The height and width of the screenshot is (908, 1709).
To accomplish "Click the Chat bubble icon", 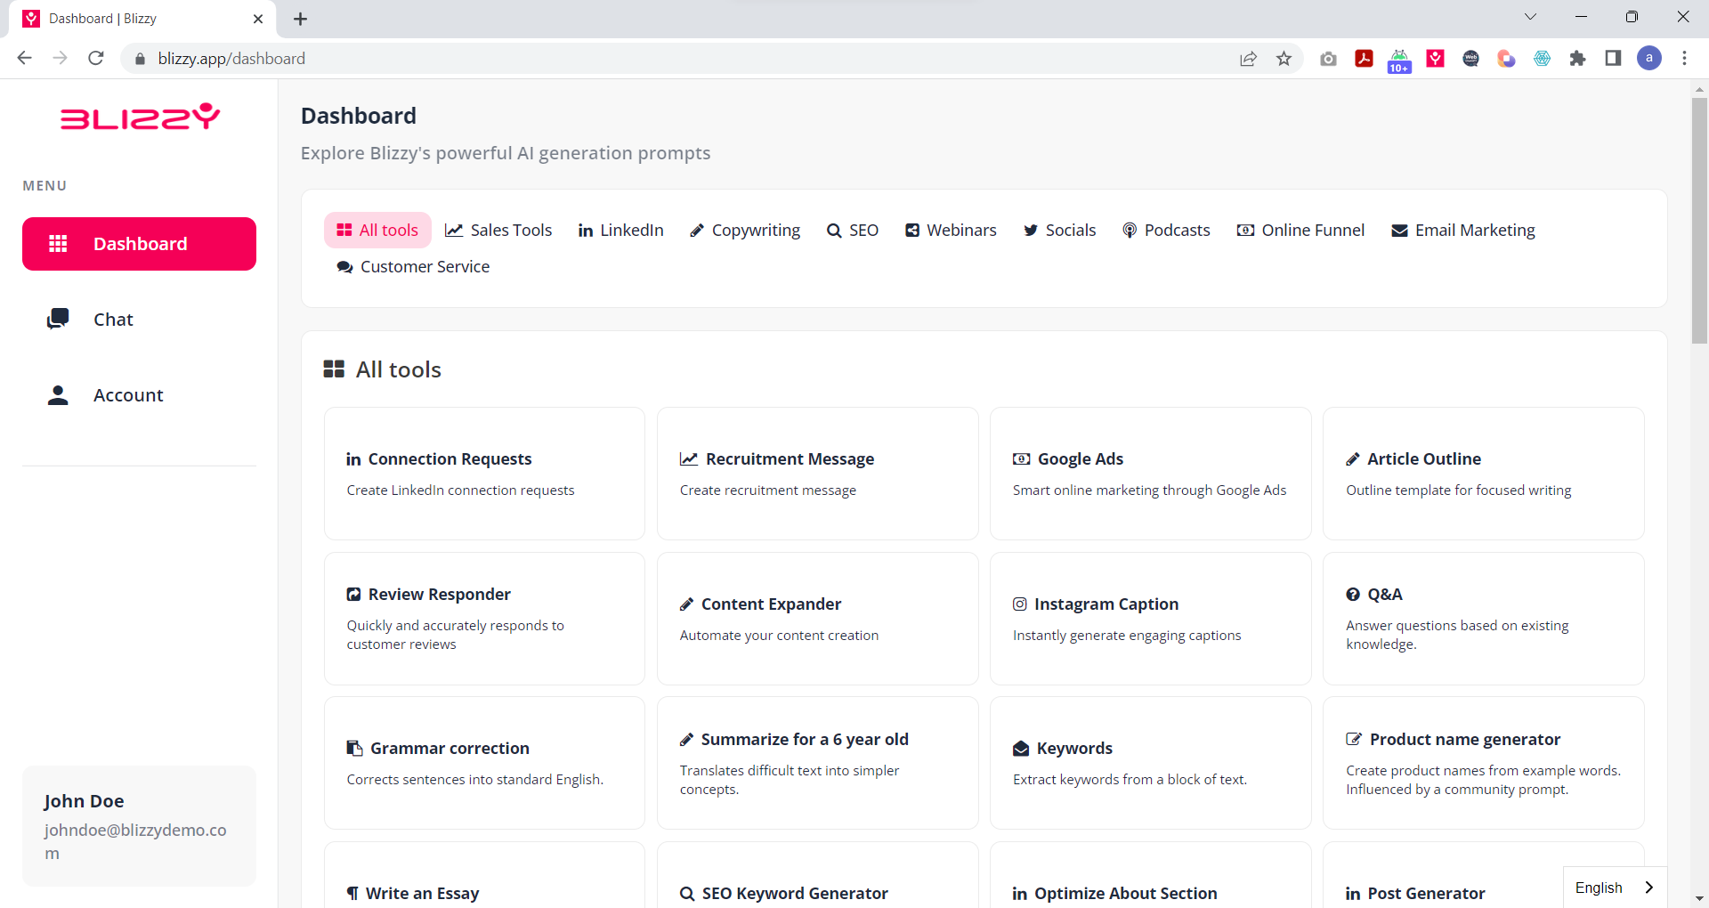I will [58, 319].
